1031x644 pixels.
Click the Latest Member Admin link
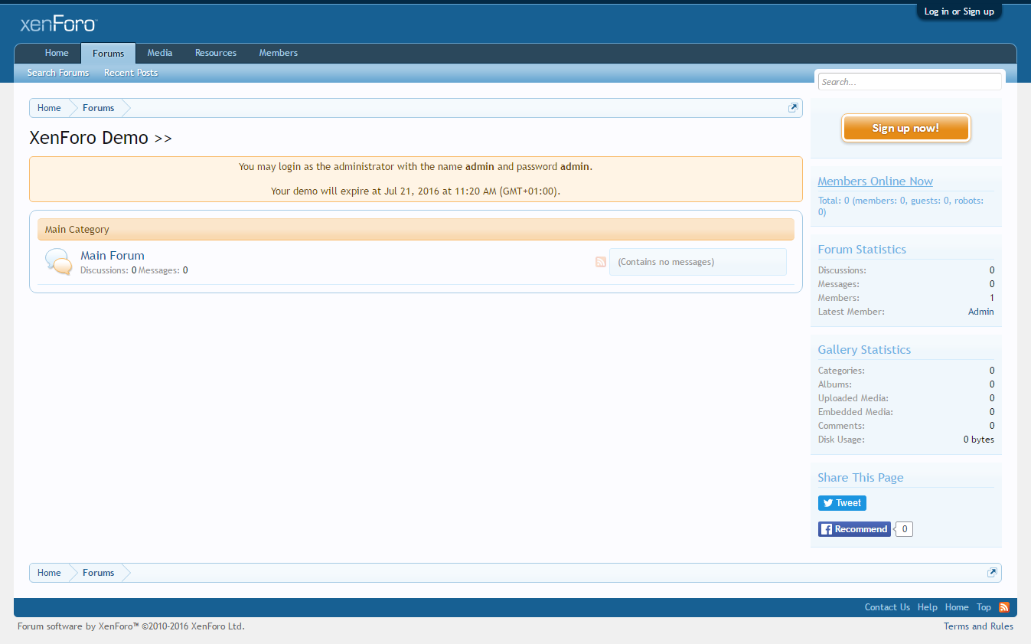(980, 312)
